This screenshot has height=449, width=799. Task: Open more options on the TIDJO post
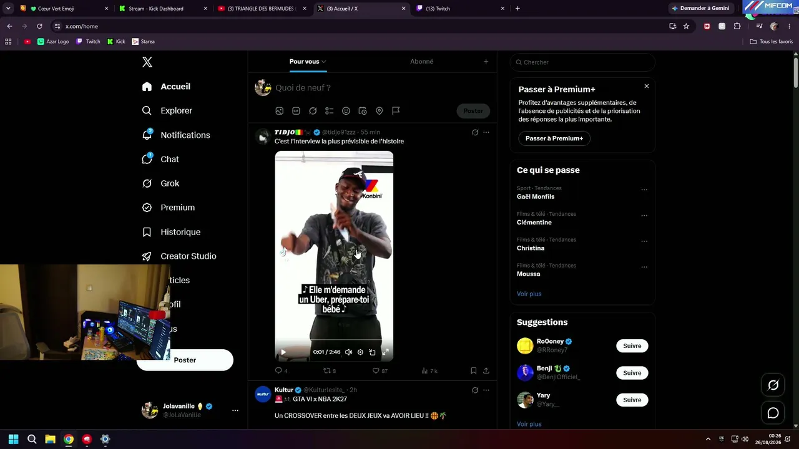point(486,132)
